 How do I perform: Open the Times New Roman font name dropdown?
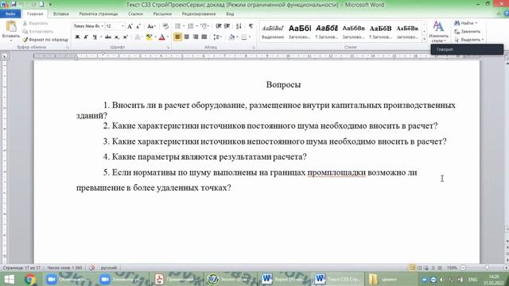tap(103, 26)
